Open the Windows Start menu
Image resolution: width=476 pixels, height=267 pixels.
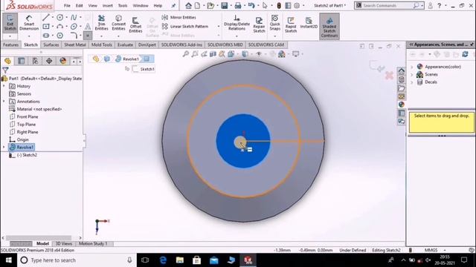[x=8, y=260]
